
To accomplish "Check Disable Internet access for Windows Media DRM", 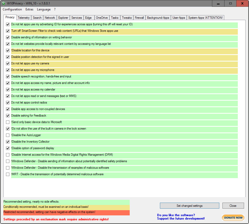I will [x=8, y=155].
